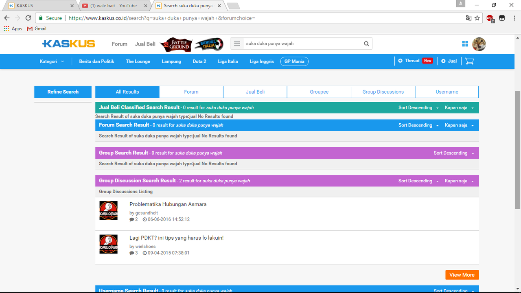
Task: Open thread Problematika Hubungan Asmara
Action: point(168,204)
